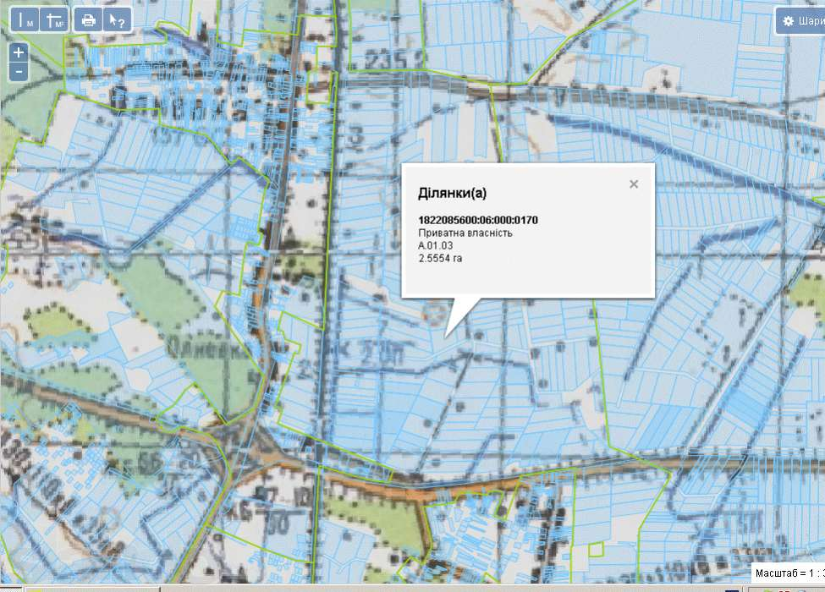Click the Приватна власність ownership text
The width and height of the screenshot is (825, 592).
point(465,233)
